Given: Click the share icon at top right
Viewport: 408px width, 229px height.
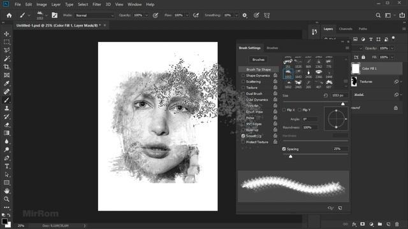Looking at the screenshot, I should (402, 15).
